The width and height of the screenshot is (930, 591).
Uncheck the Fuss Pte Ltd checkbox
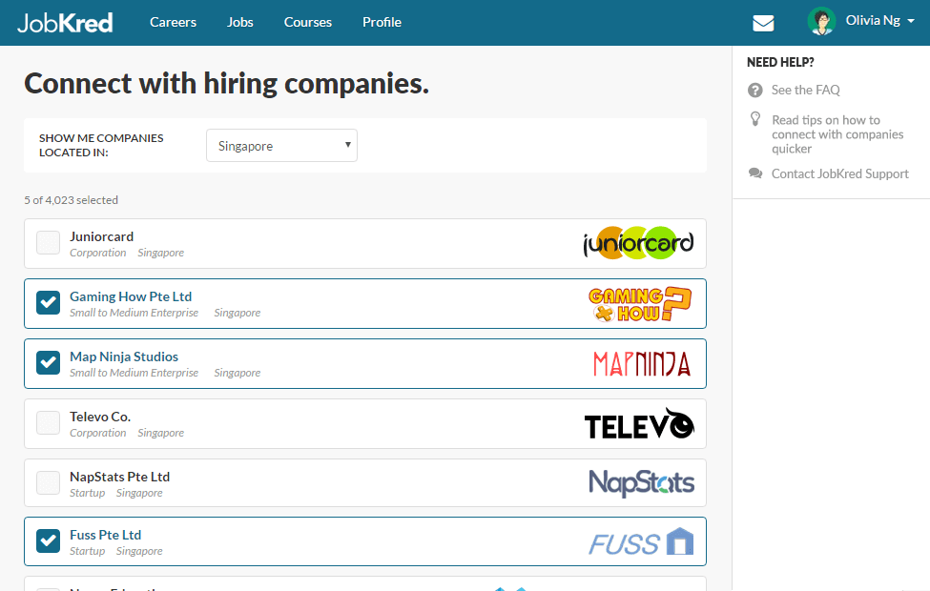(x=48, y=540)
